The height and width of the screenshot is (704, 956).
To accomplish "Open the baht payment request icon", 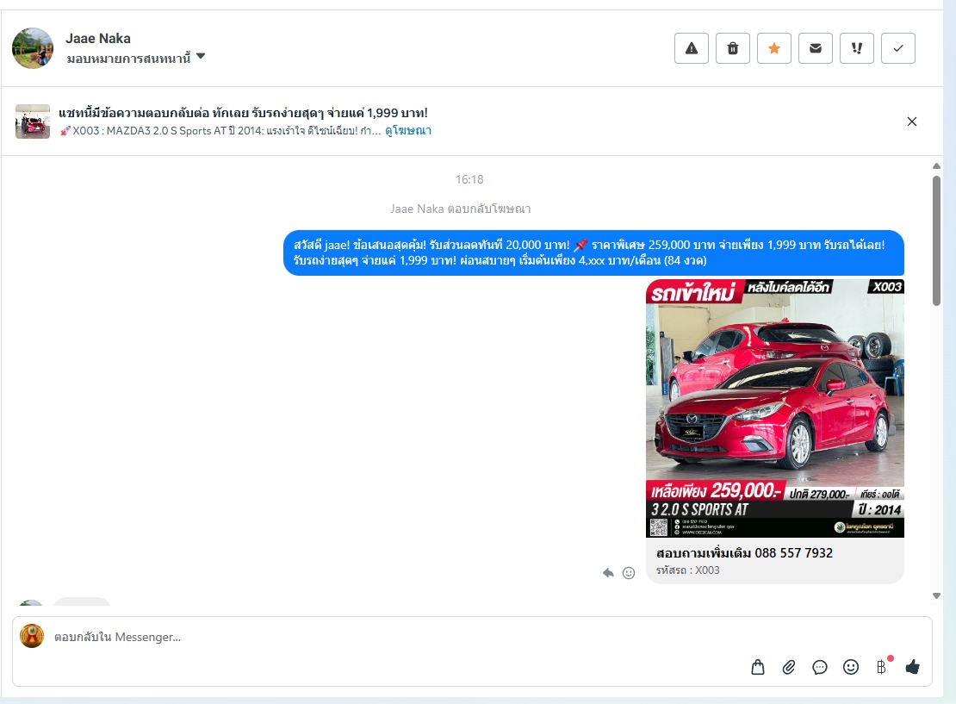I will coord(882,667).
